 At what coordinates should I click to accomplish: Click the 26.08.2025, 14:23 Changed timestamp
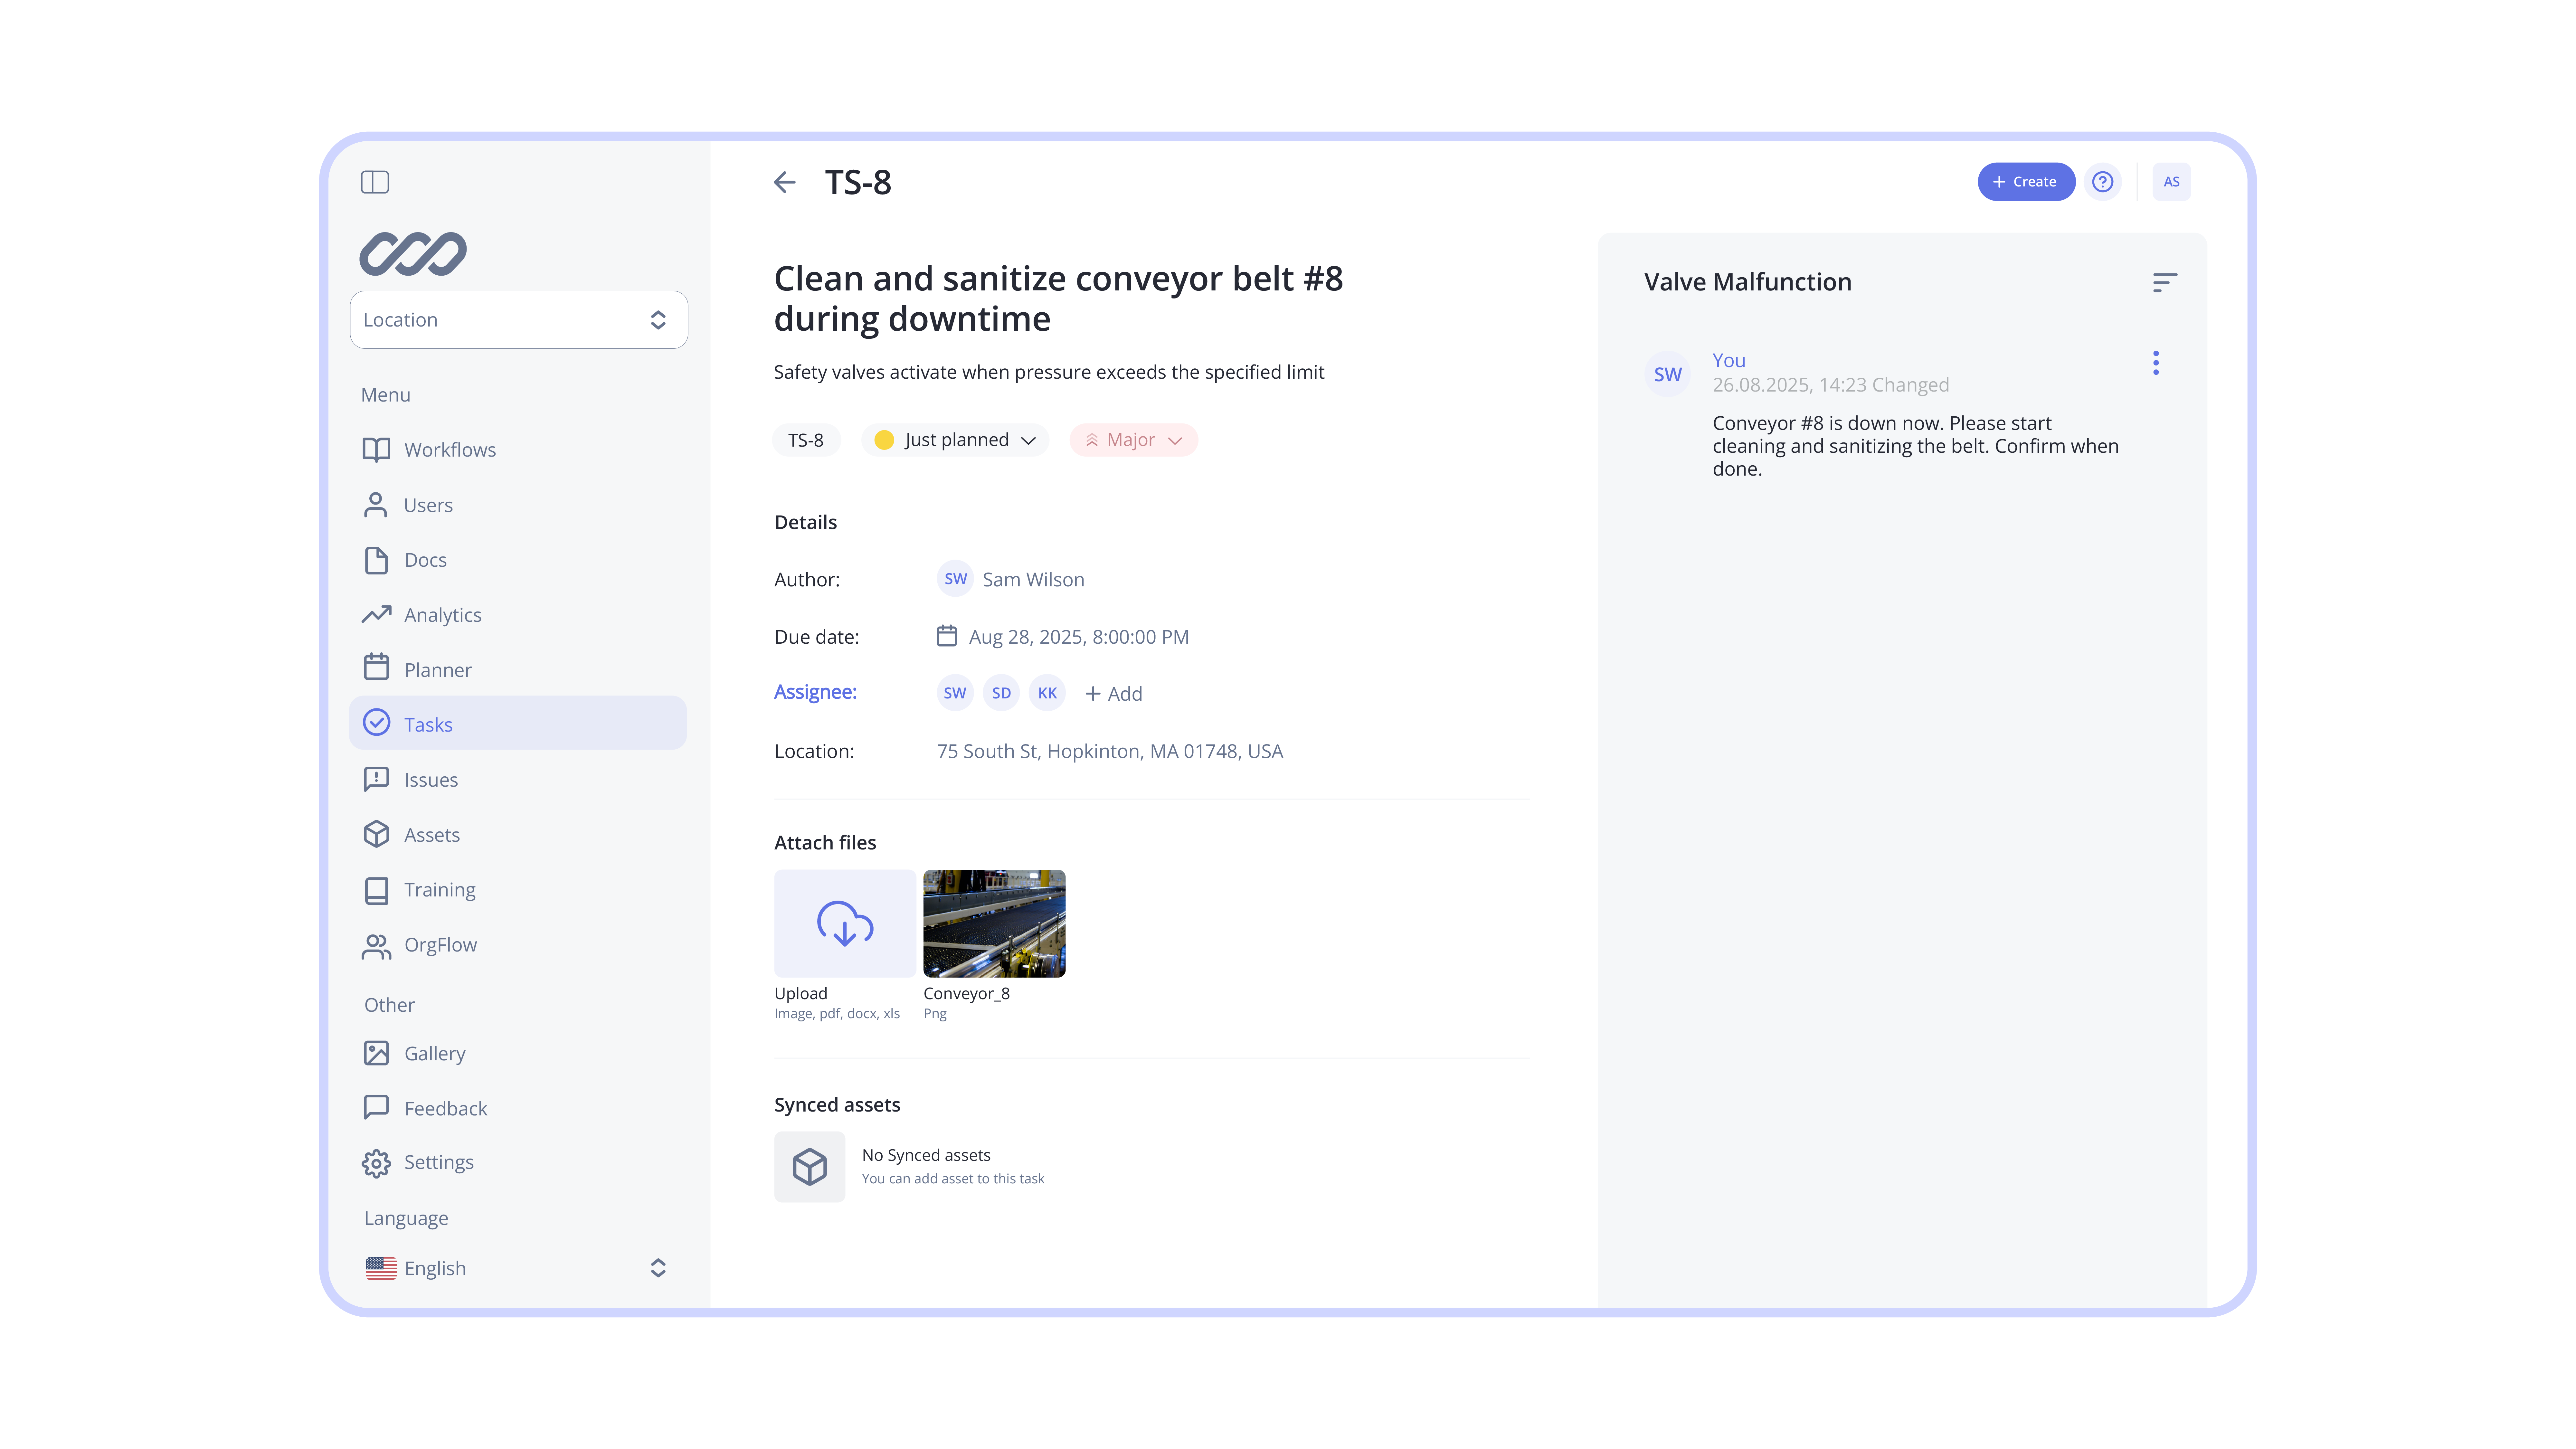[x=1831, y=385]
